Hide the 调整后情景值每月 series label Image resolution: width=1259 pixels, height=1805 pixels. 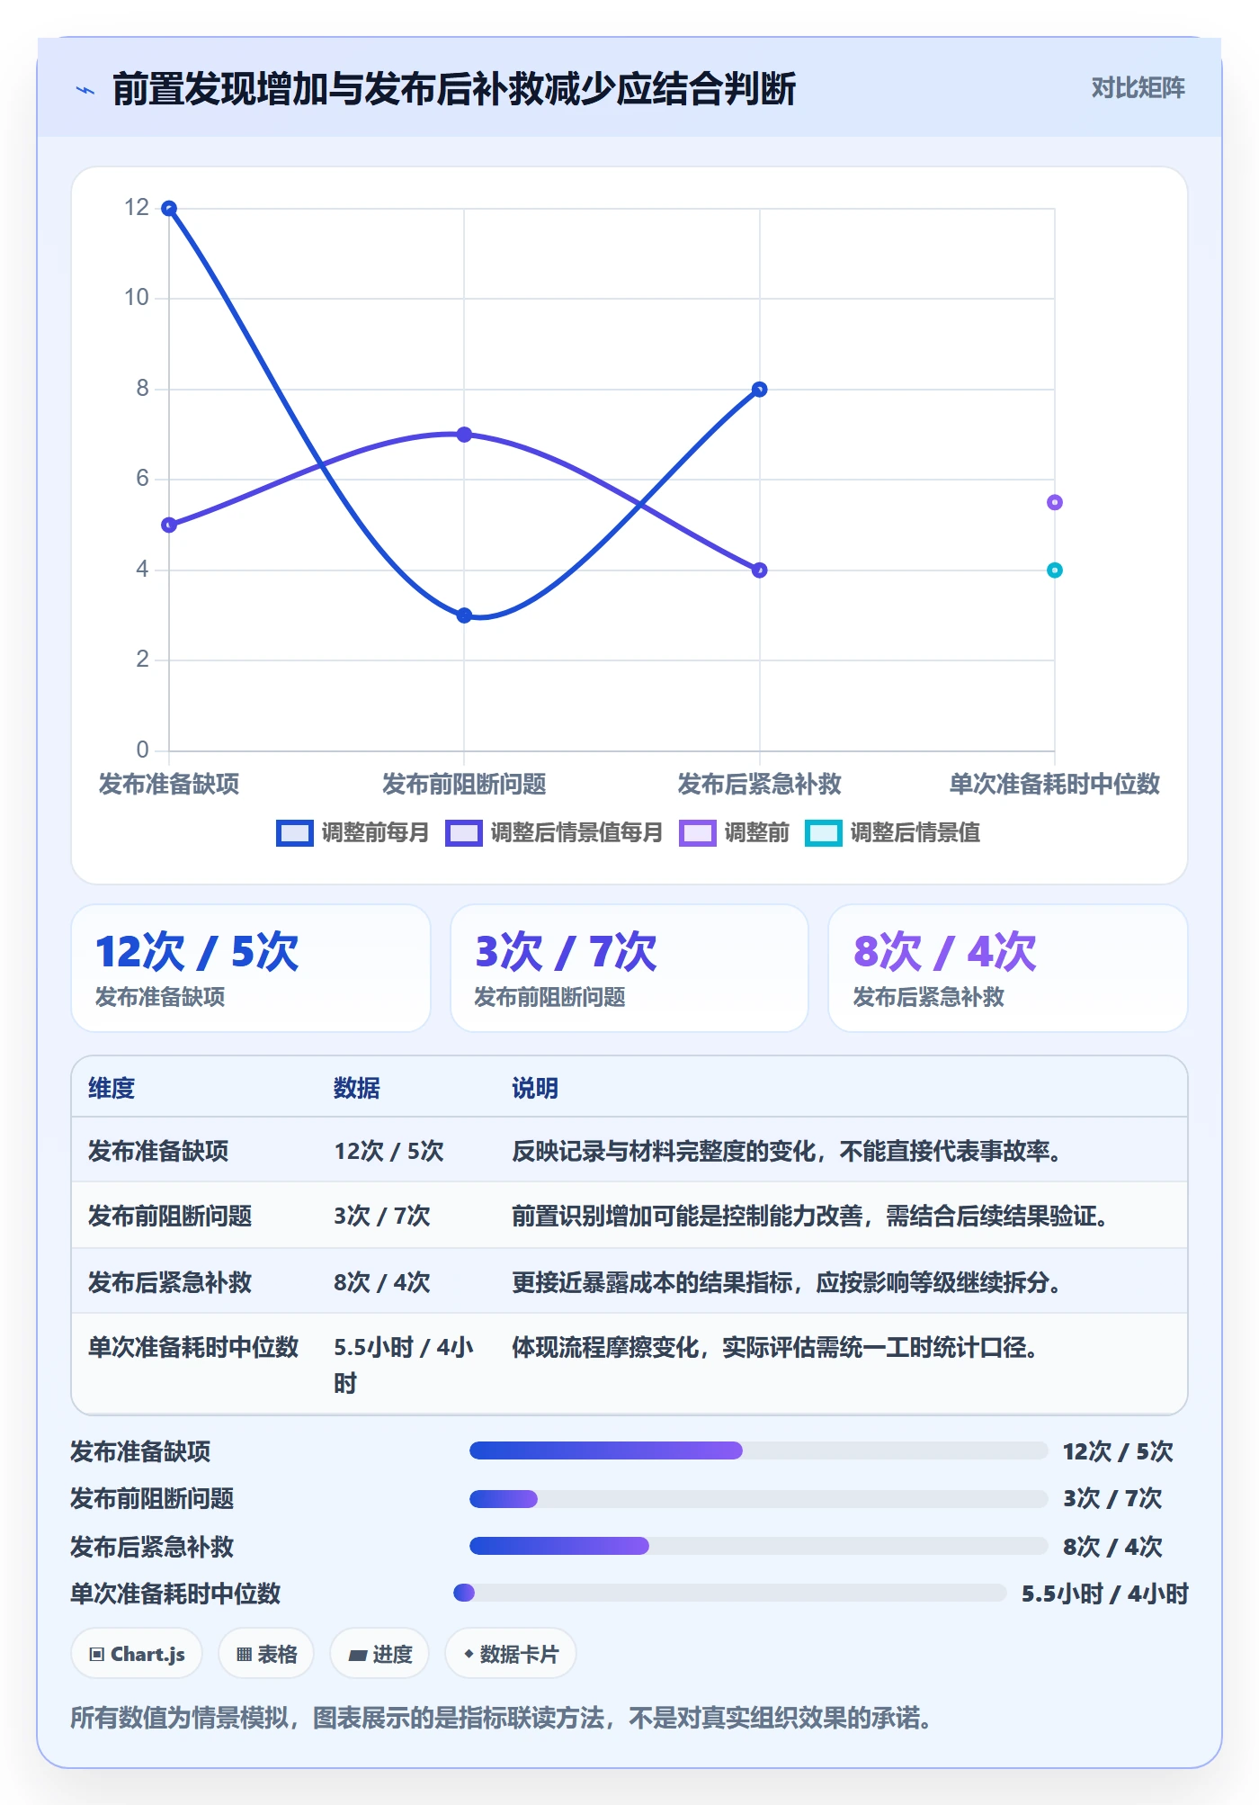pos(576,832)
